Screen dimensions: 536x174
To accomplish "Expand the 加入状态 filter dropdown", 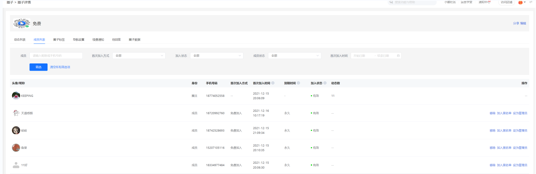I will 217,56.
